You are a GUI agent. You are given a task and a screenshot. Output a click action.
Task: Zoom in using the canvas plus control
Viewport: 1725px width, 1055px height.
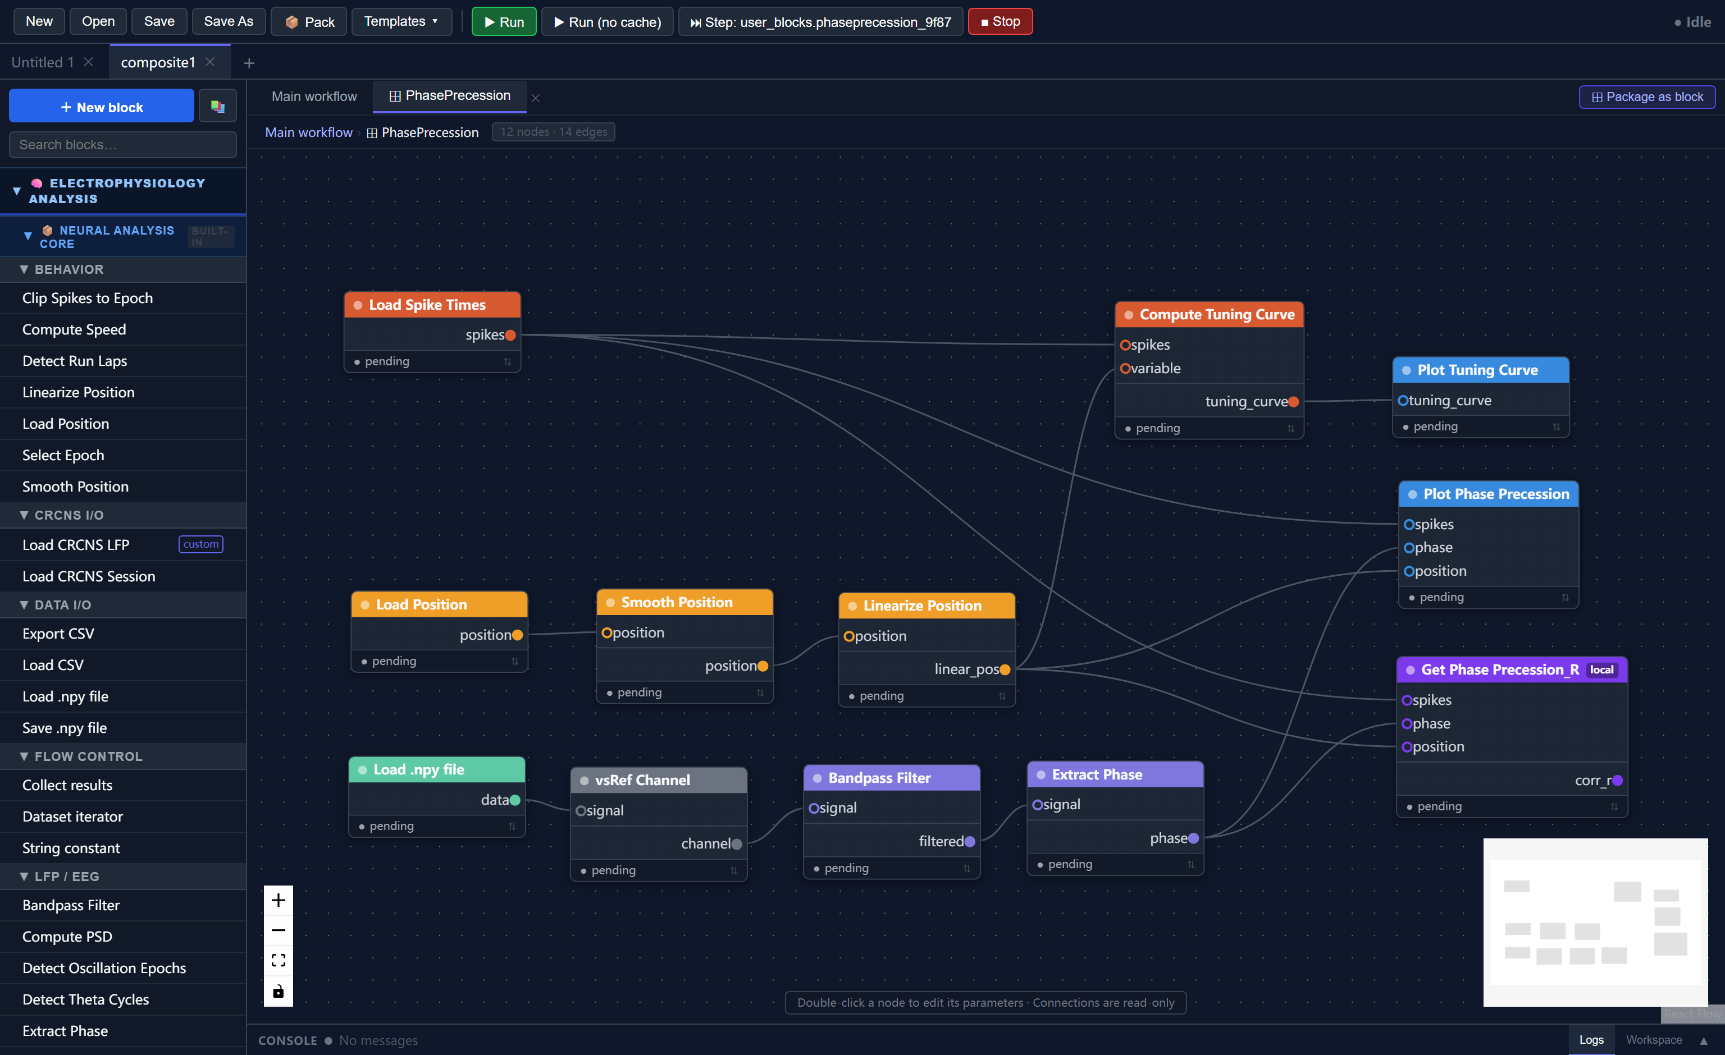(x=278, y=900)
